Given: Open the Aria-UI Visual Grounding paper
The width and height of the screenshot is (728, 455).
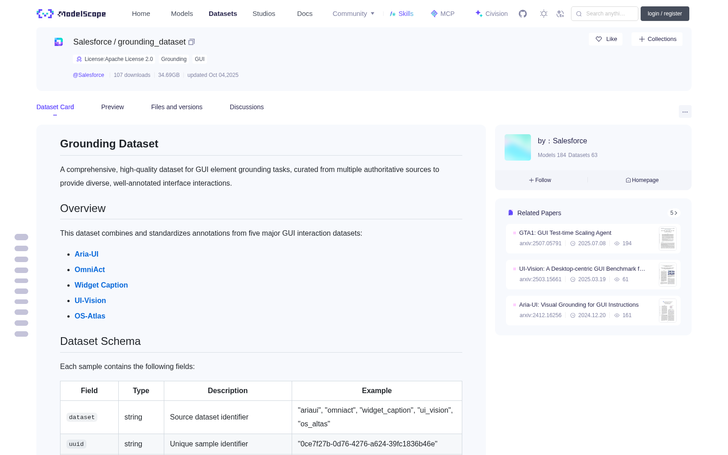Looking at the screenshot, I should (x=579, y=305).
